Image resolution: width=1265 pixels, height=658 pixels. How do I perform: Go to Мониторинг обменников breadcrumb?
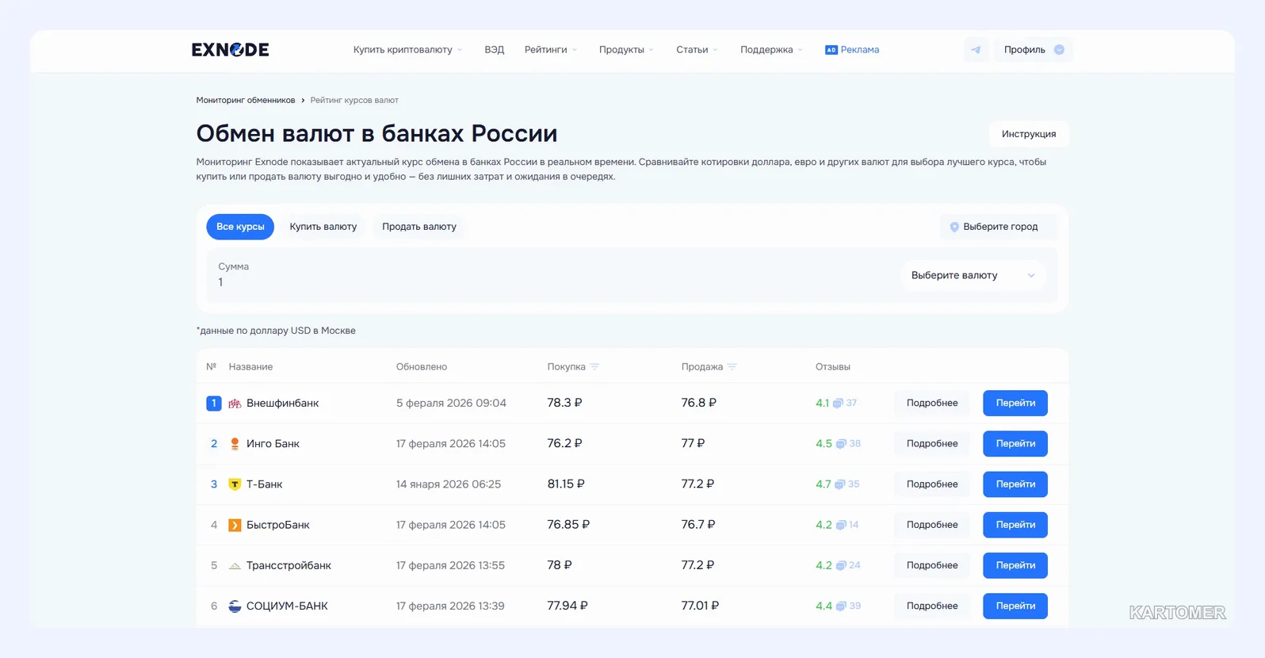click(x=246, y=101)
